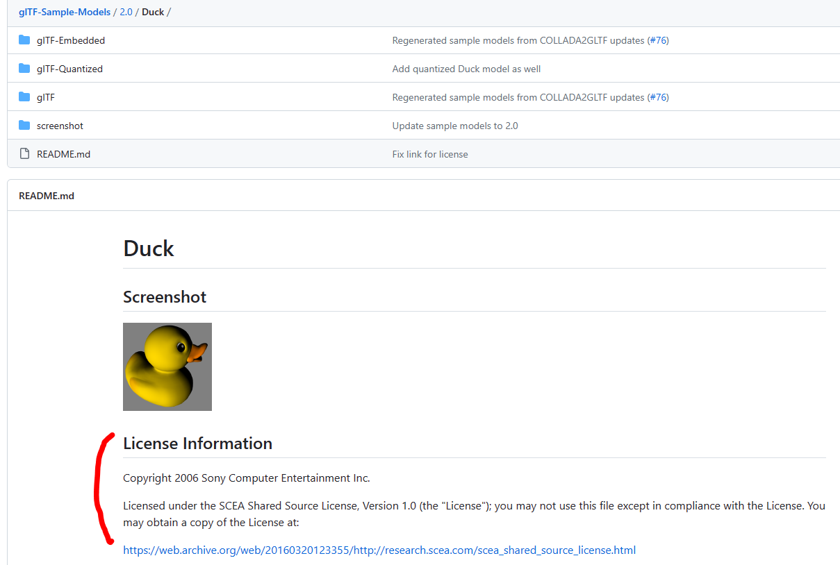Open 'Update sample models to 2.0' commit

pos(455,126)
